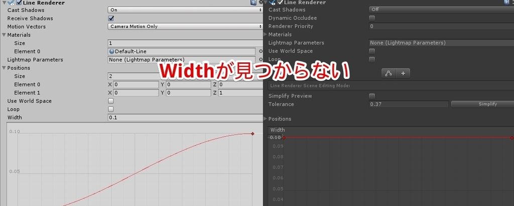
Task: Collapse Line Renderer component foldout in light inspector
Action: point(4,3)
